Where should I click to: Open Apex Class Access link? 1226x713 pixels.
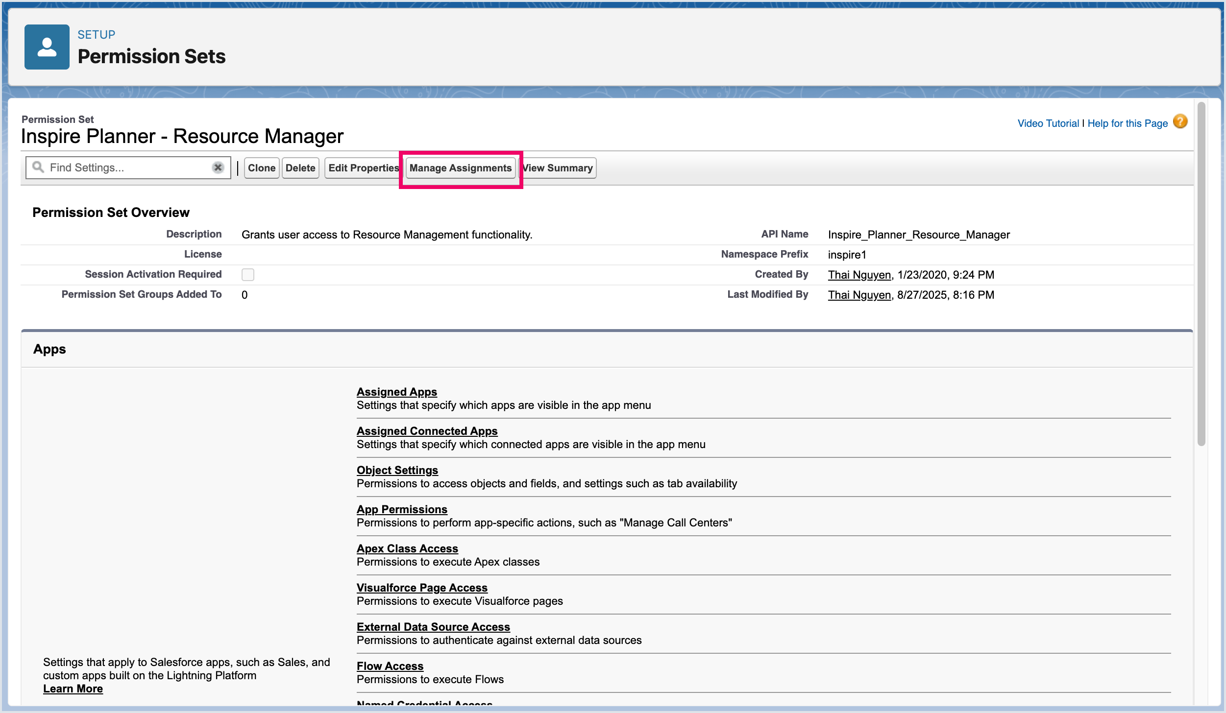407,548
